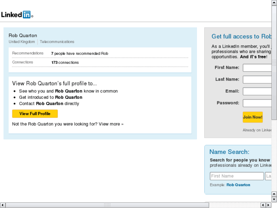Viewport: 277px width, 208px height.
Task: Click the Name Search First Name box
Action: (x=237, y=176)
